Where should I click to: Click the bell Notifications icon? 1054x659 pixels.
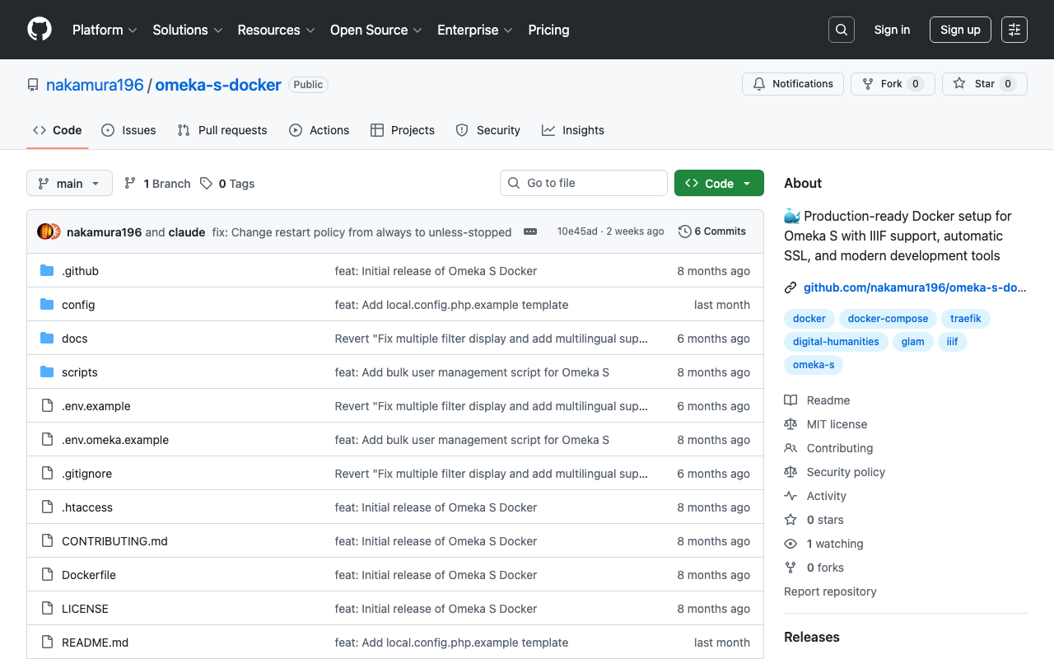758,83
